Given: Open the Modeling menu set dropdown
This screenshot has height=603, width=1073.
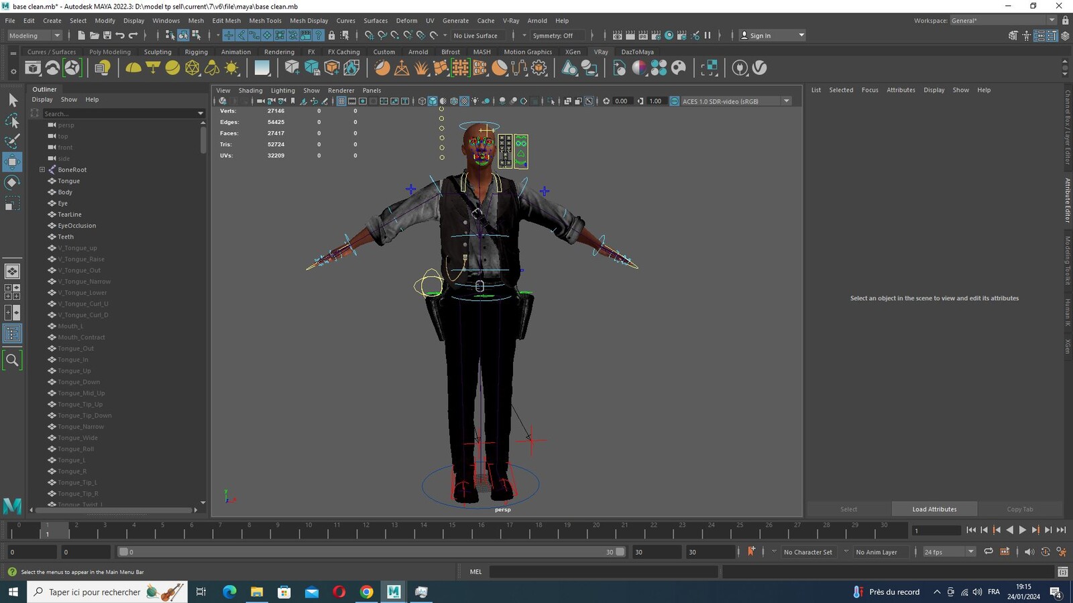Looking at the screenshot, I should [34, 36].
